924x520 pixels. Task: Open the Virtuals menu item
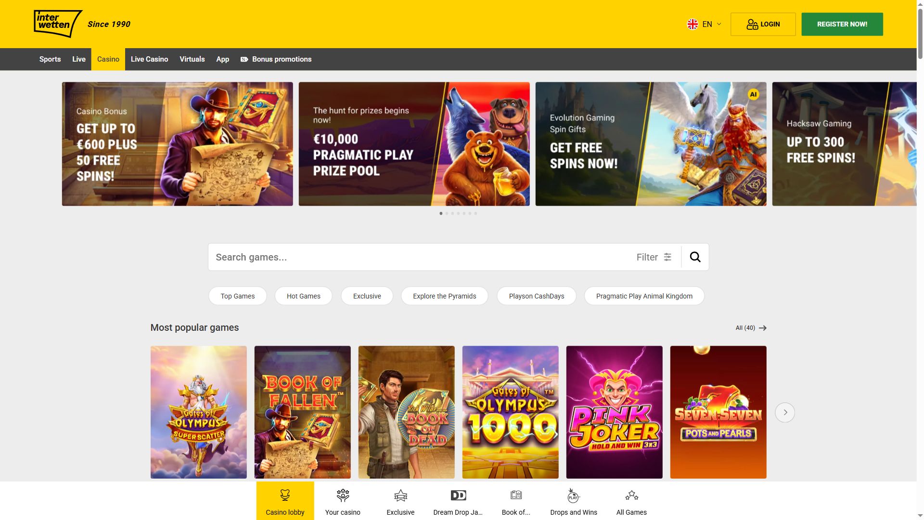point(192,59)
